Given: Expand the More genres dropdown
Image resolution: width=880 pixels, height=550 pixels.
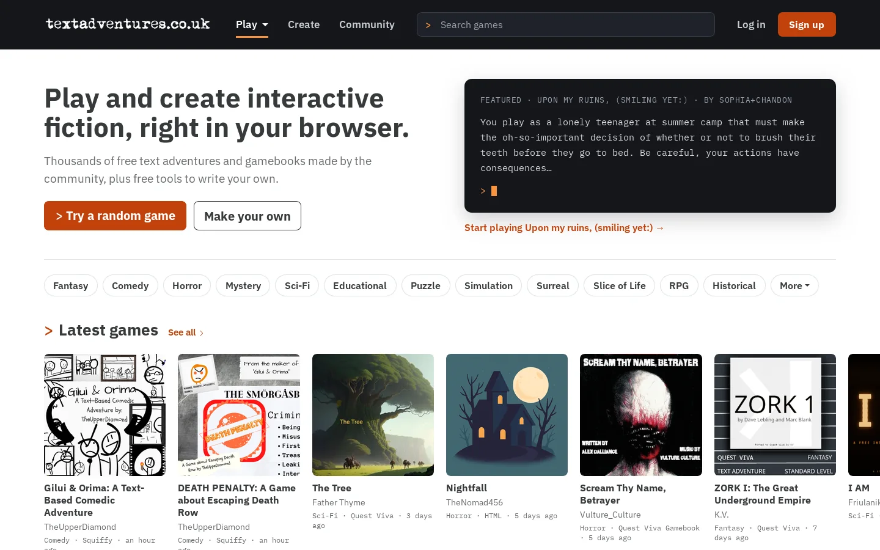Looking at the screenshot, I should click(794, 285).
